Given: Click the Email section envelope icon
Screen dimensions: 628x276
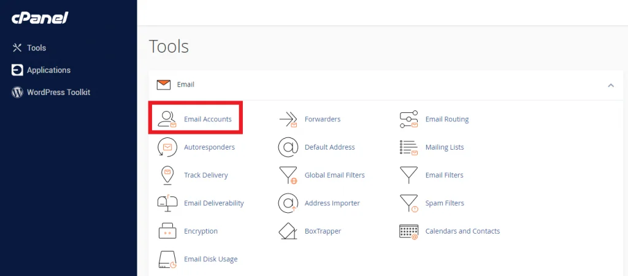Looking at the screenshot, I should coord(163,85).
